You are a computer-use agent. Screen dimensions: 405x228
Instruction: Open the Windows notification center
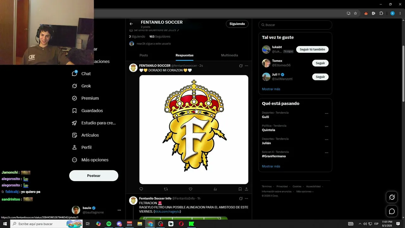[x=398, y=224]
